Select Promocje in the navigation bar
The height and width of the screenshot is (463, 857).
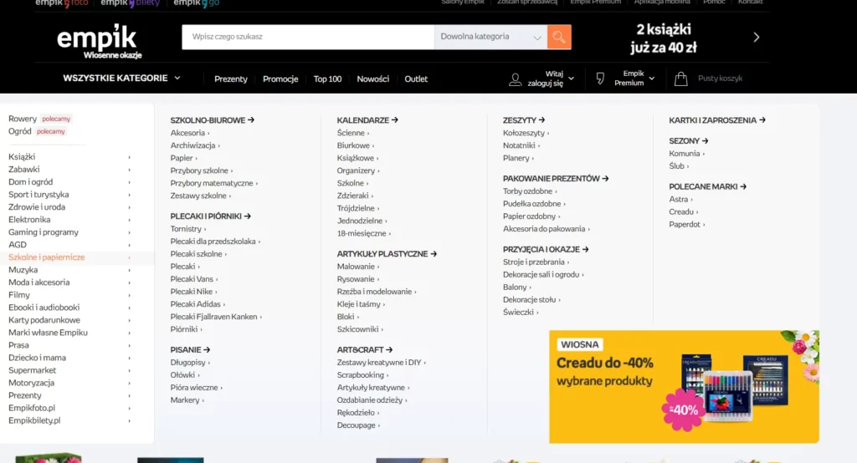280,79
